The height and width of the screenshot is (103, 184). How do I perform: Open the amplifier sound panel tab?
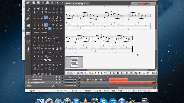(x=28, y=26)
